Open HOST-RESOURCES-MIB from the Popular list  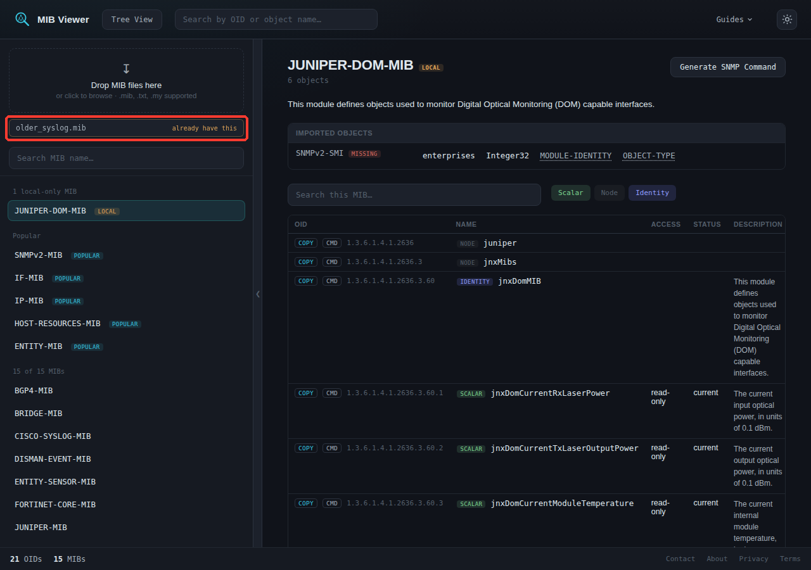click(126, 324)
